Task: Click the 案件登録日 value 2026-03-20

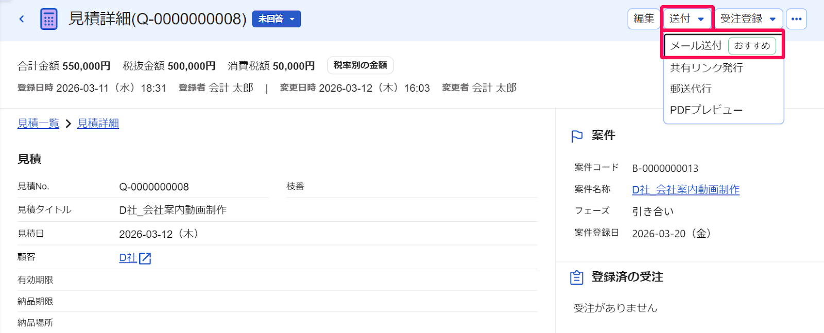Action: 672,234
